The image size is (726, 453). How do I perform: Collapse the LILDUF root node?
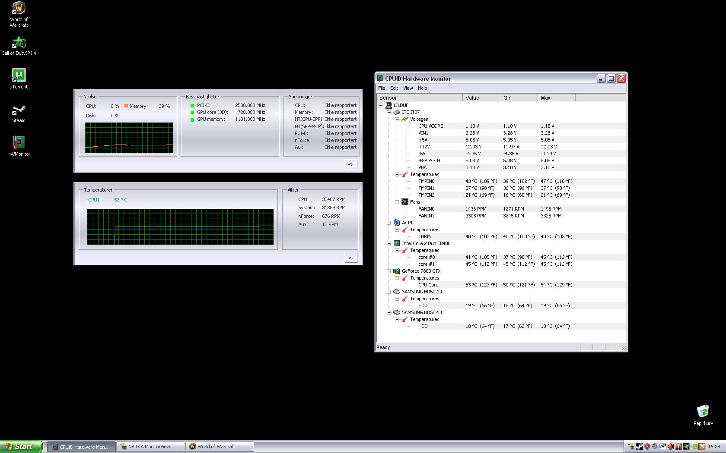tap(381, 105)
